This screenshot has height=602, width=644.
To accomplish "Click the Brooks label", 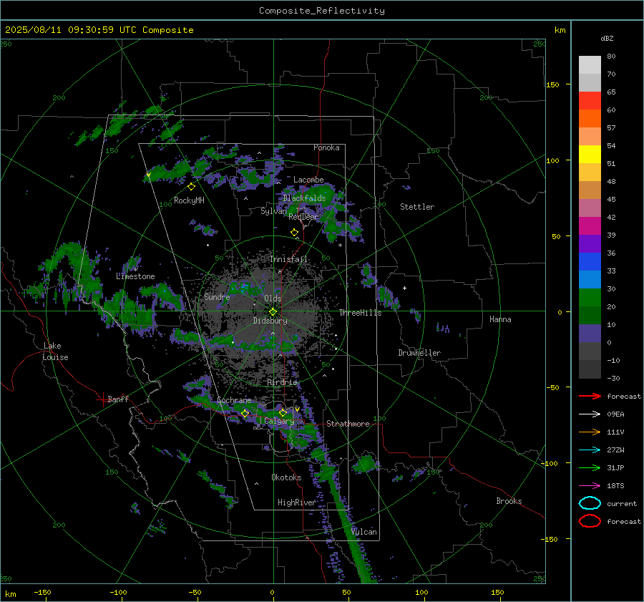I will [509, 501].
